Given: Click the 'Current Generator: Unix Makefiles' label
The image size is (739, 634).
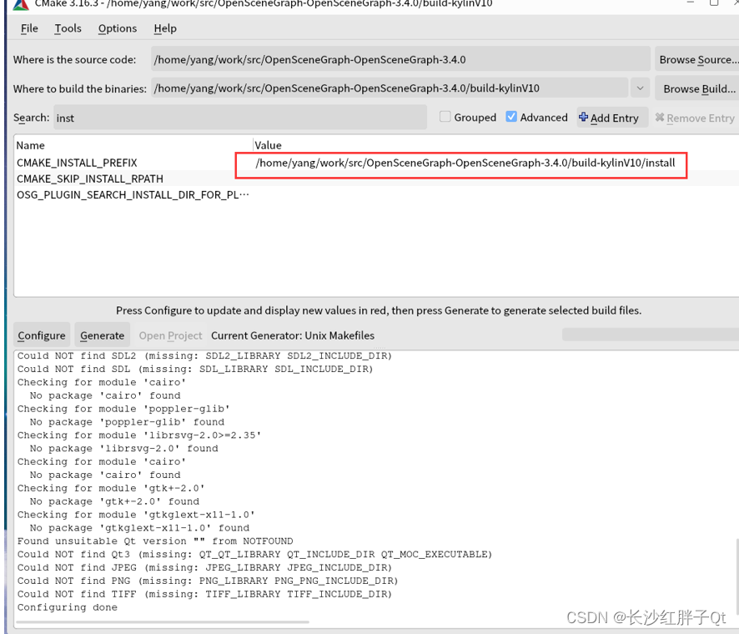Looking at the screenshot, I should 293,335.
